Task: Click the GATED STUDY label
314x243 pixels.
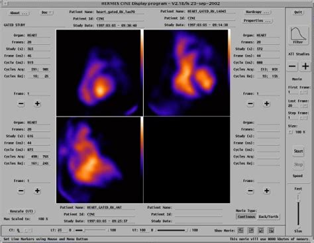Action: [15, 25]
